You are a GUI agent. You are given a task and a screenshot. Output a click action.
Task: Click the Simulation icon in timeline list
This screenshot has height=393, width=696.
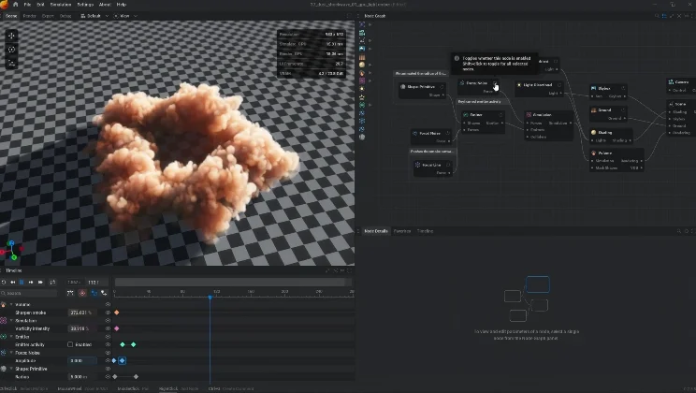tap(4, 321)
